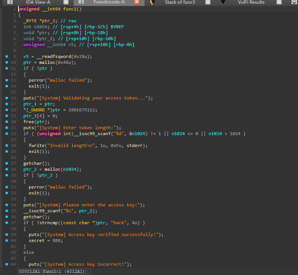This screenshot has width=298, height=275.
Task: Toggle breakpoint dot on line 24
Action: (7, 145)
